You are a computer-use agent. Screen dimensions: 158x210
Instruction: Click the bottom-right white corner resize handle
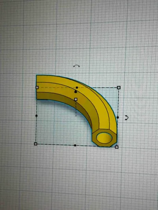pyautogui.click(x=117, y=147)
